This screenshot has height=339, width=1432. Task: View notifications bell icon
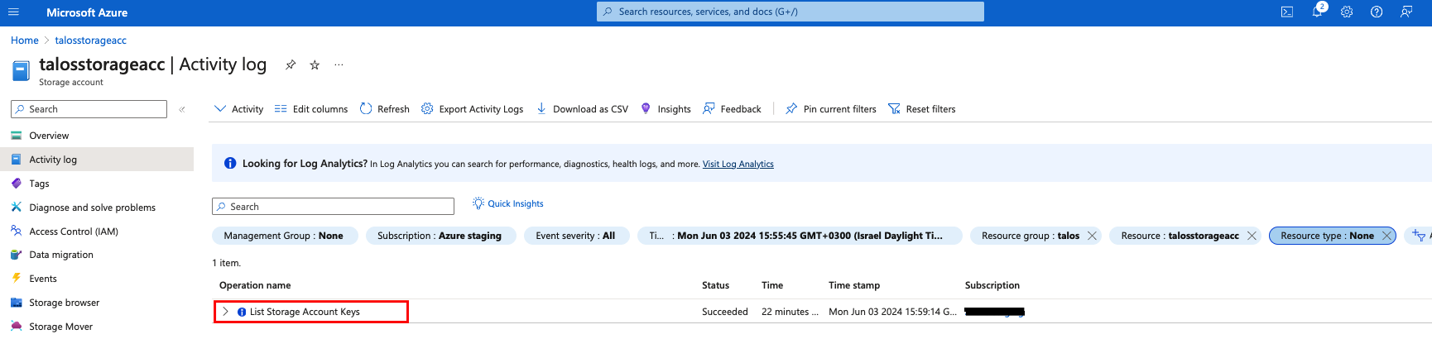(x=1318, y=12)
